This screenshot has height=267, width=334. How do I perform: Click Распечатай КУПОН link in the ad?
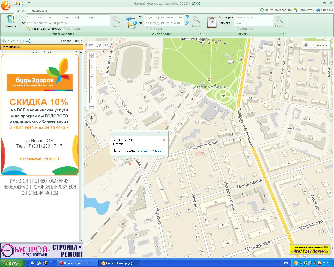(40, 159)
